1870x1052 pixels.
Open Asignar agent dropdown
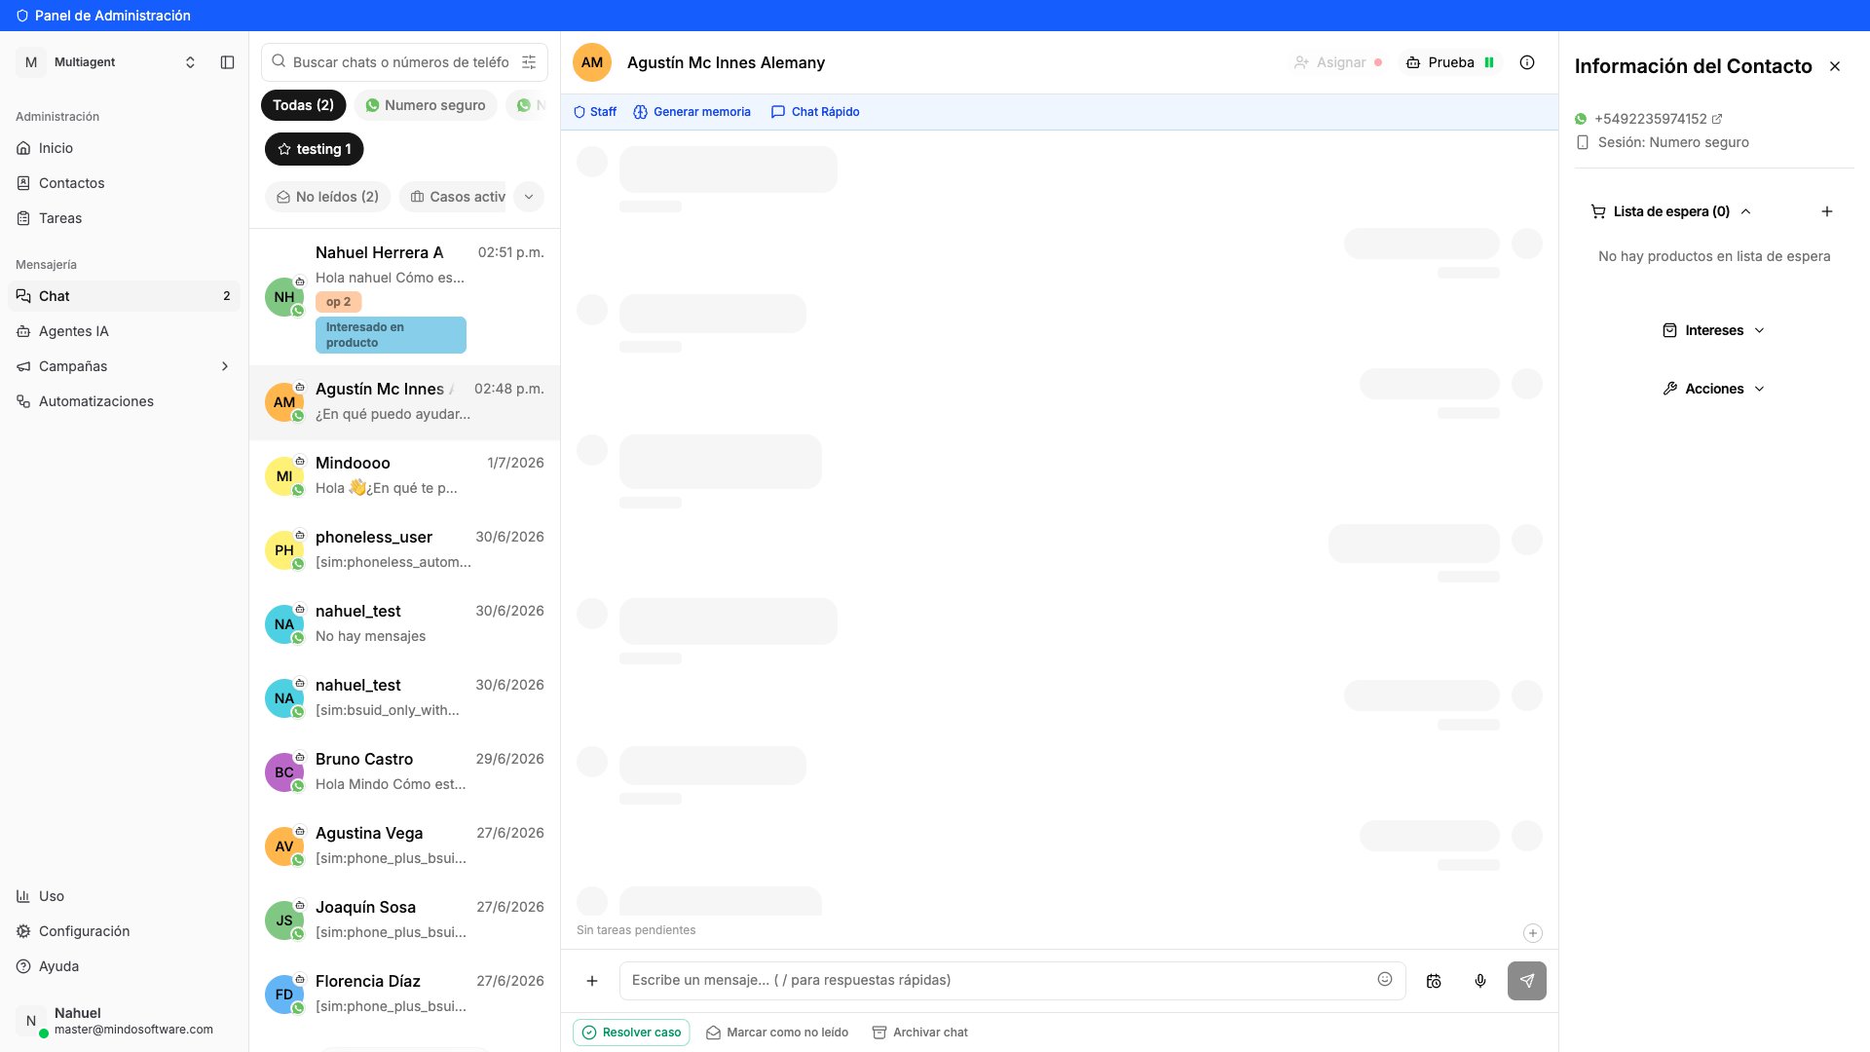coord(1337,62)
